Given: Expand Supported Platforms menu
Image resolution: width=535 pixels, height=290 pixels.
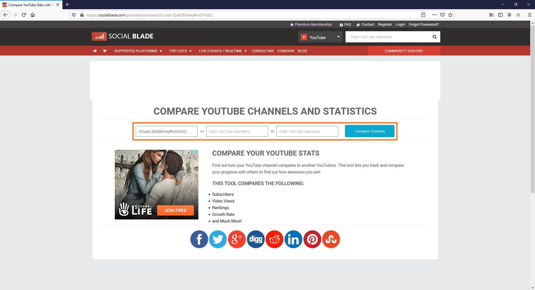Looking at the screenshot, I should point(138,51).
